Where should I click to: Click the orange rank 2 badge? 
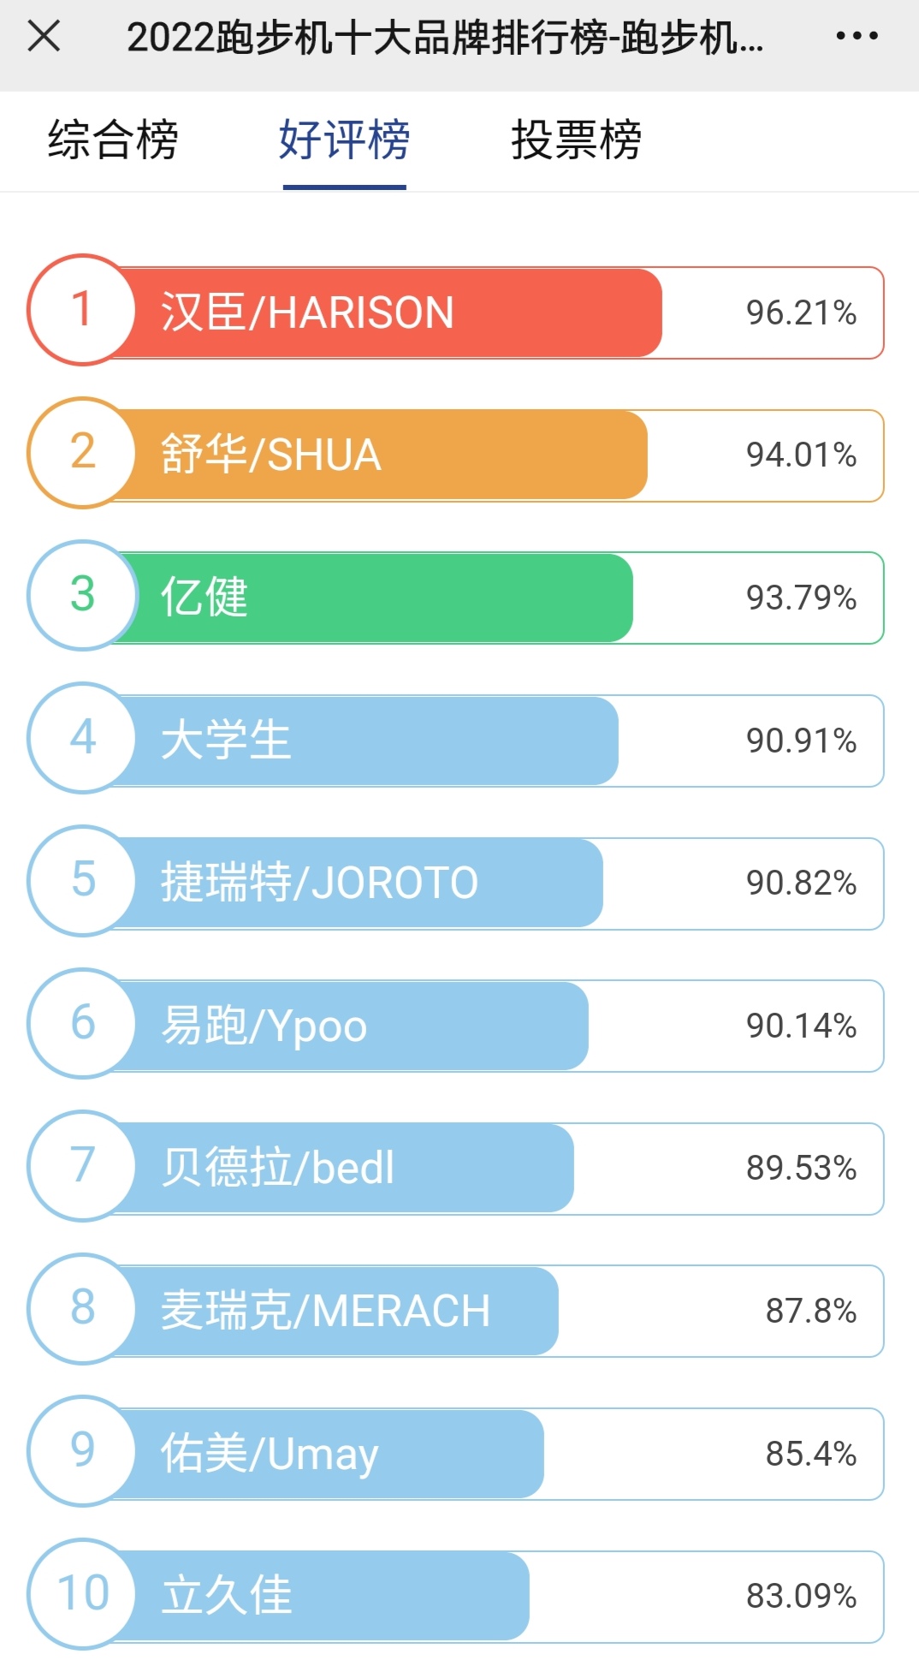[x=82, y=453]
